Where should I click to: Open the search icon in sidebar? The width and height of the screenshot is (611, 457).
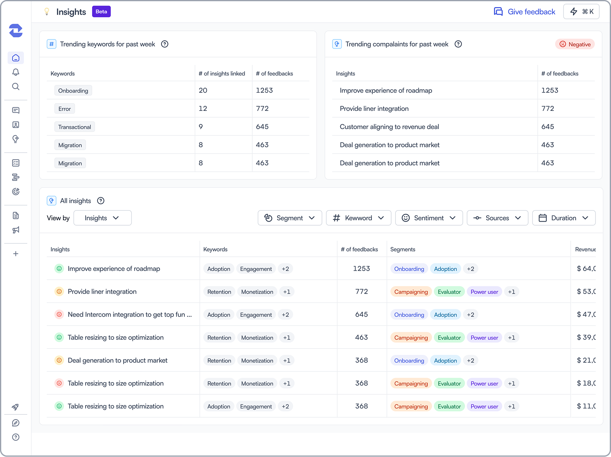[16, 87]
